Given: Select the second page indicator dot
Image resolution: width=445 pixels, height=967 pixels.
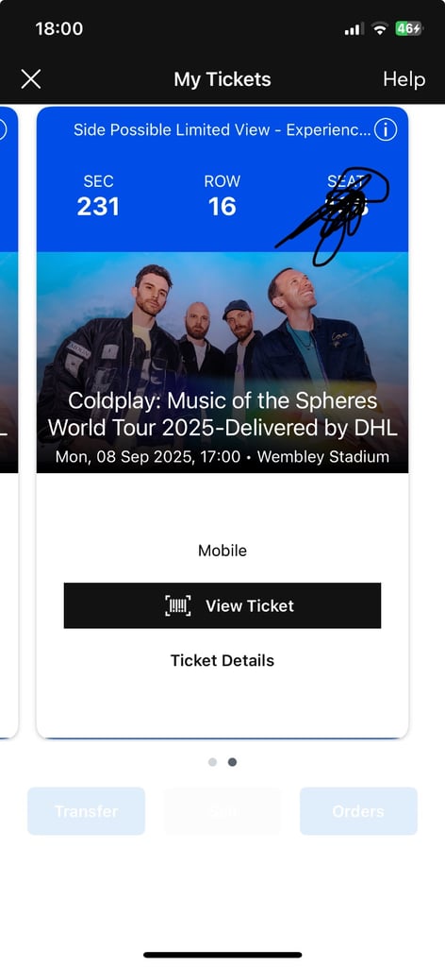Looking at the screenshot, I should tap(232, 762).
